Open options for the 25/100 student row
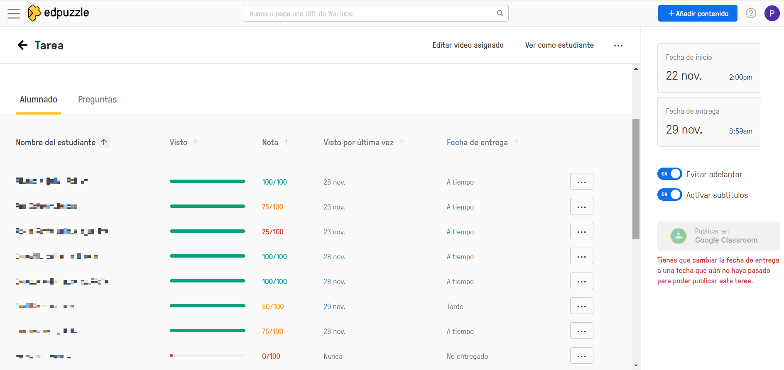The width and height of the screenshot is (784, 370). tap(582, 231)
